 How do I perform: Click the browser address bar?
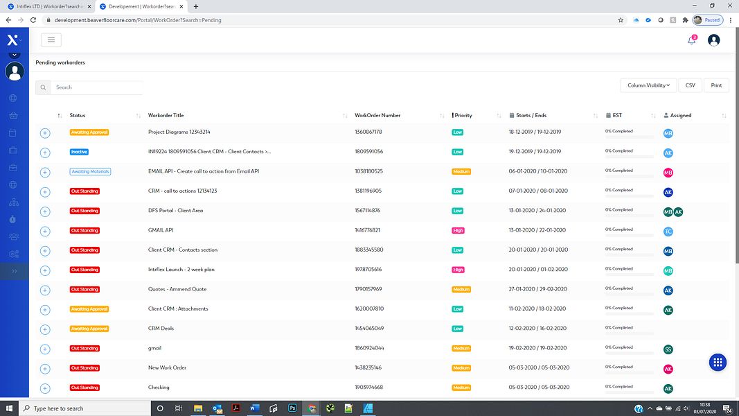pyautogui.click(x=330, y=20)
